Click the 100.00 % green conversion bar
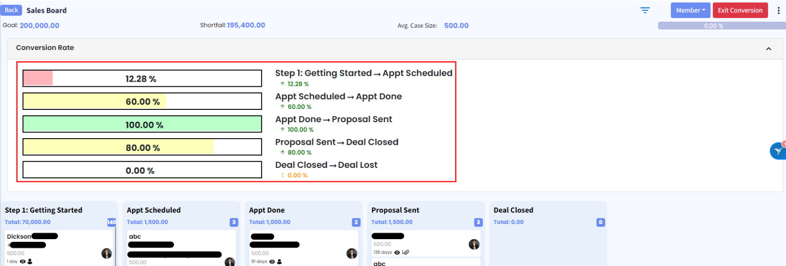 tap(142, 125)
